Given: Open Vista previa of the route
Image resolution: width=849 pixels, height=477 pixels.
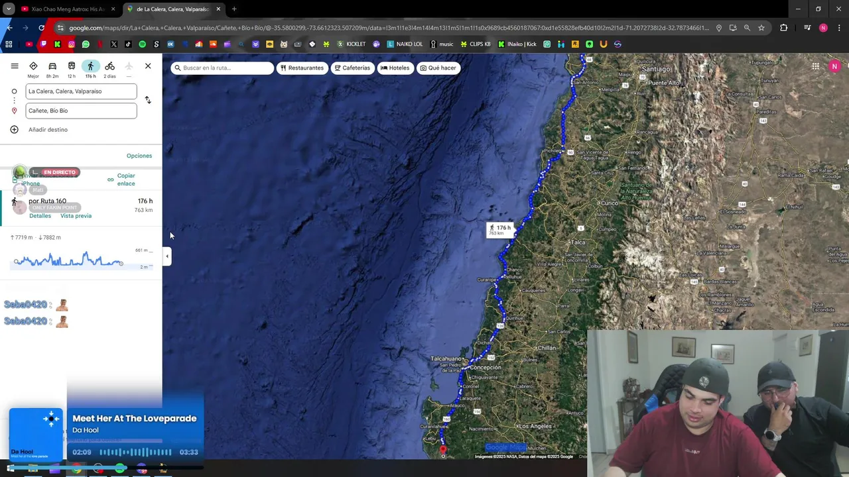Looking at the screenshot, I should (x=76, y=216).
